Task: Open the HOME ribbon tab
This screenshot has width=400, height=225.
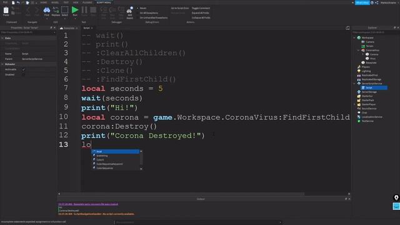Action: (x=44, y=2)
